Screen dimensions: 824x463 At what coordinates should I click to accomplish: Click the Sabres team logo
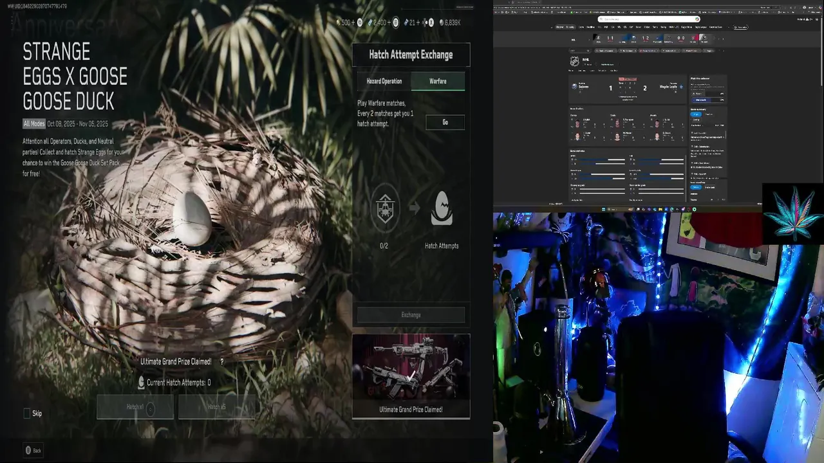point(574,86)
